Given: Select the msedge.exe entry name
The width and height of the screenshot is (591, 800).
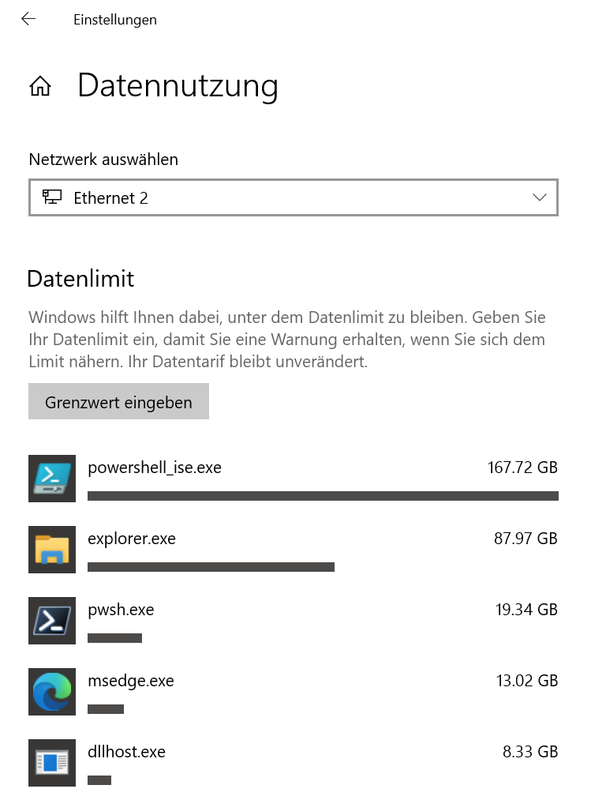Looking at the screenshot, I should tap(131, 681).
